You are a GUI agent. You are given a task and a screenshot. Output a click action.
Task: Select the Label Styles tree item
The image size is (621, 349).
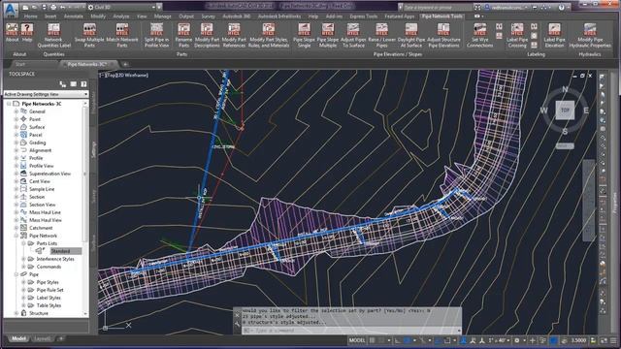point(49,298)
